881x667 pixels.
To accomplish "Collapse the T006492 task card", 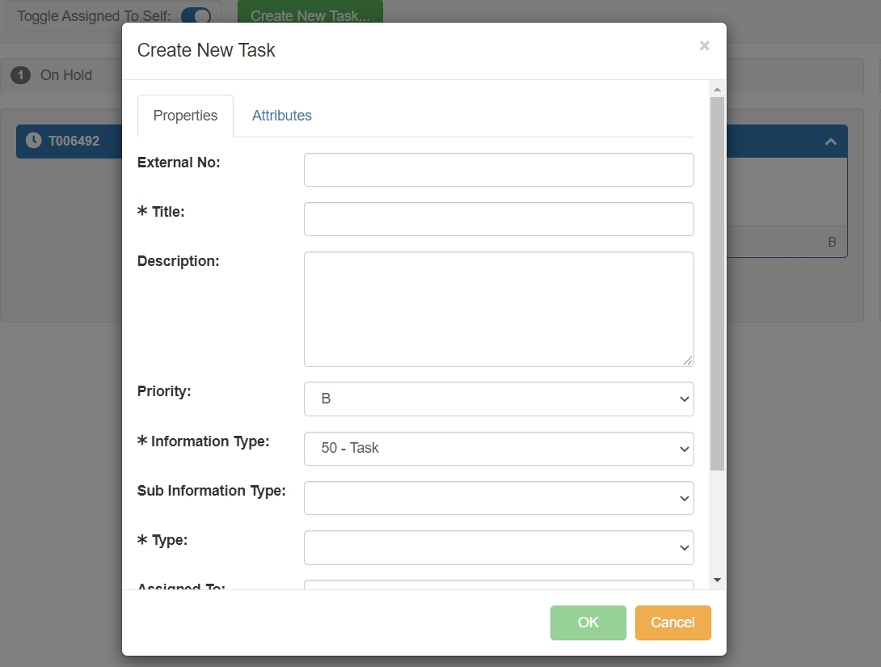I will 830,141.
